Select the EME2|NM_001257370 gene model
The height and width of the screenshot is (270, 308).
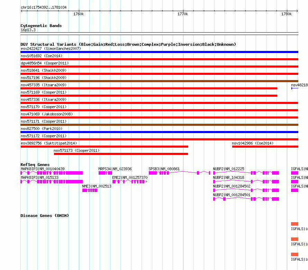(130, 182)
